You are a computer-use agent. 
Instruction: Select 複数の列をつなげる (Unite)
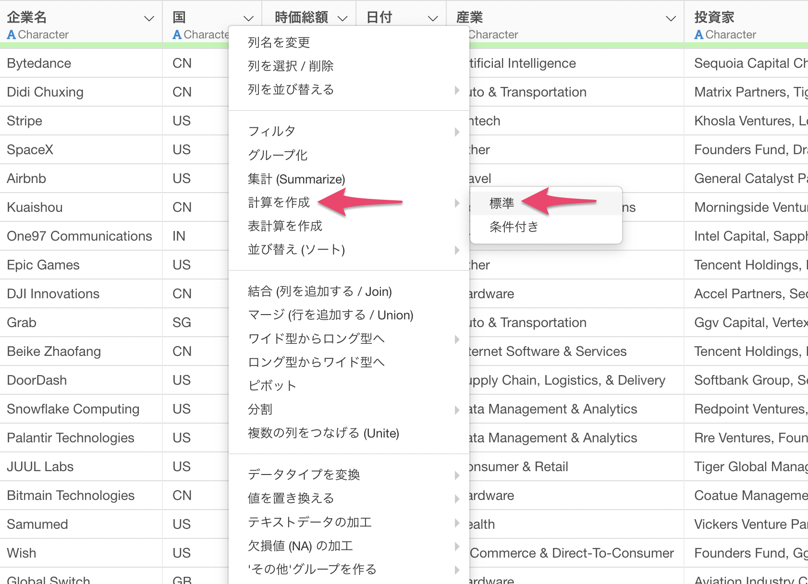click(323, 433)
